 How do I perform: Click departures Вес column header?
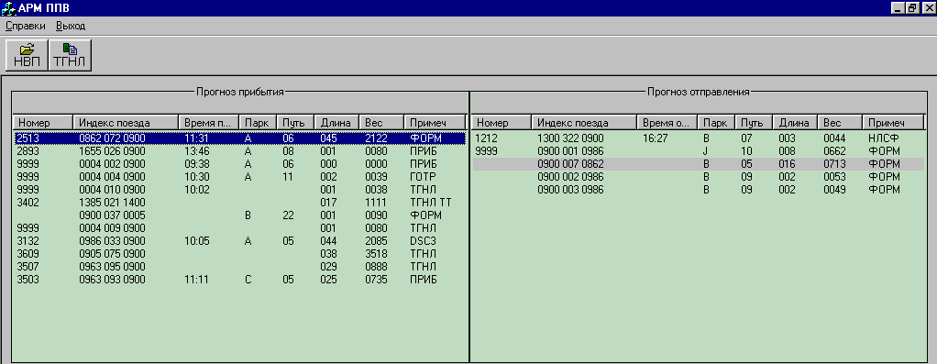click(840, 123)
